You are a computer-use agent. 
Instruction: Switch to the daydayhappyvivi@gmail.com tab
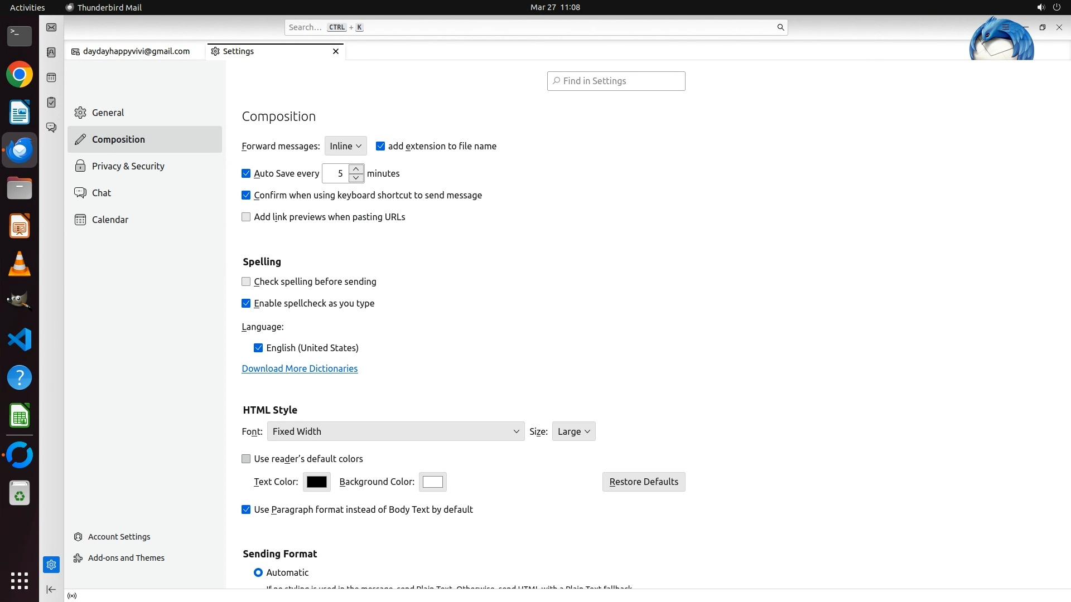[136, 51]
